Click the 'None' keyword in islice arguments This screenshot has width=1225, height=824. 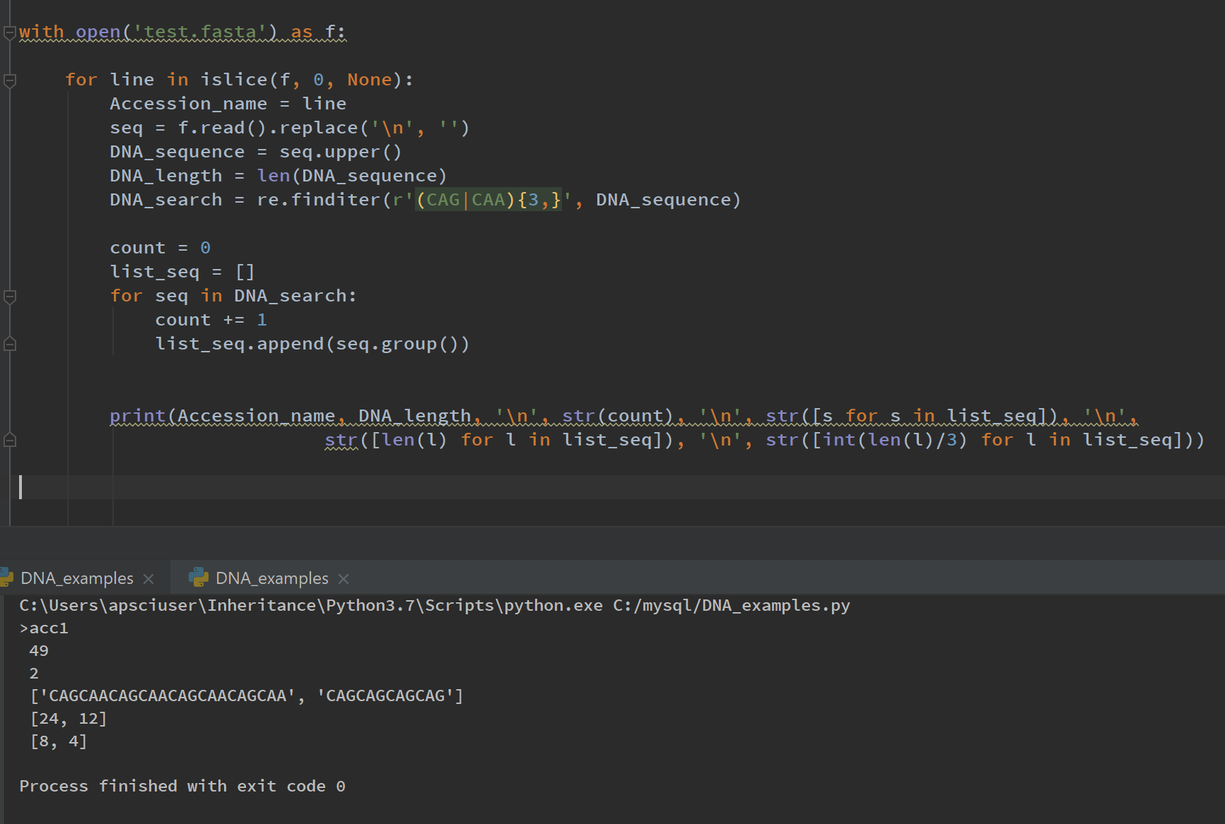(370, 80)
